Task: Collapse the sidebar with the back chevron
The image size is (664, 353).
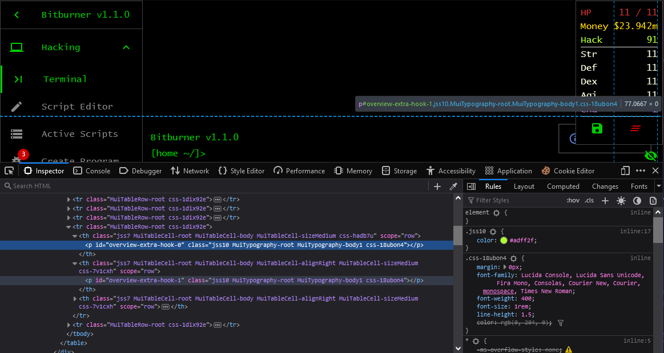Action: click(x=17, y=15)
